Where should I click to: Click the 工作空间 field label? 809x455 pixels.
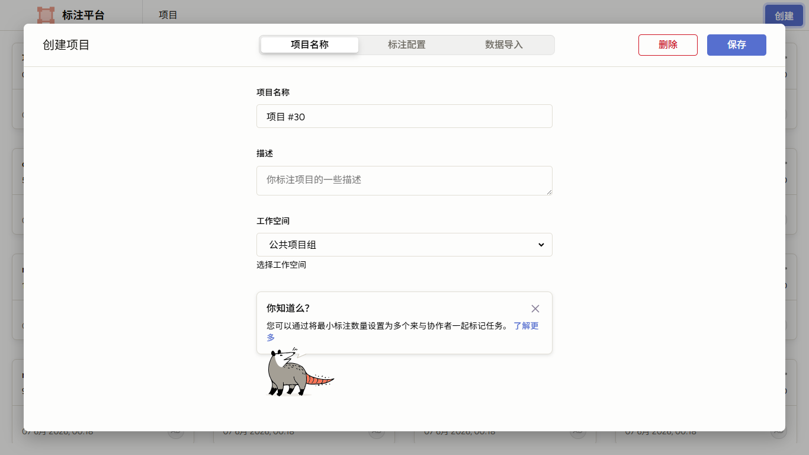(x=273, y=221)
